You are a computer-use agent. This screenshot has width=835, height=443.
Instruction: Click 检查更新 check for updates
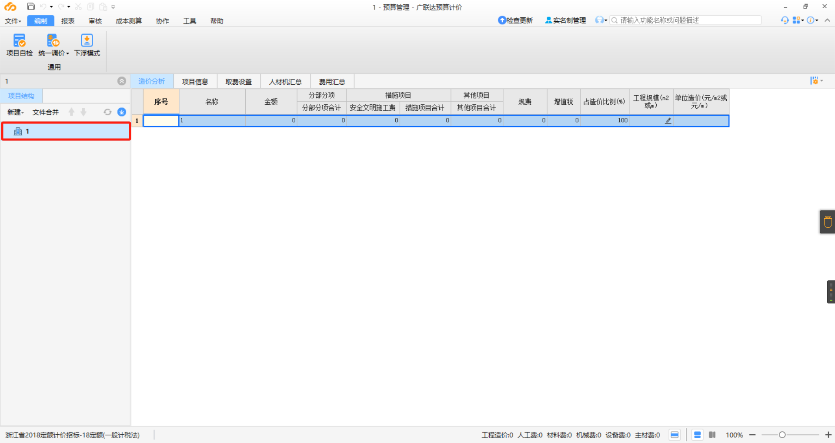coord(515,20)
